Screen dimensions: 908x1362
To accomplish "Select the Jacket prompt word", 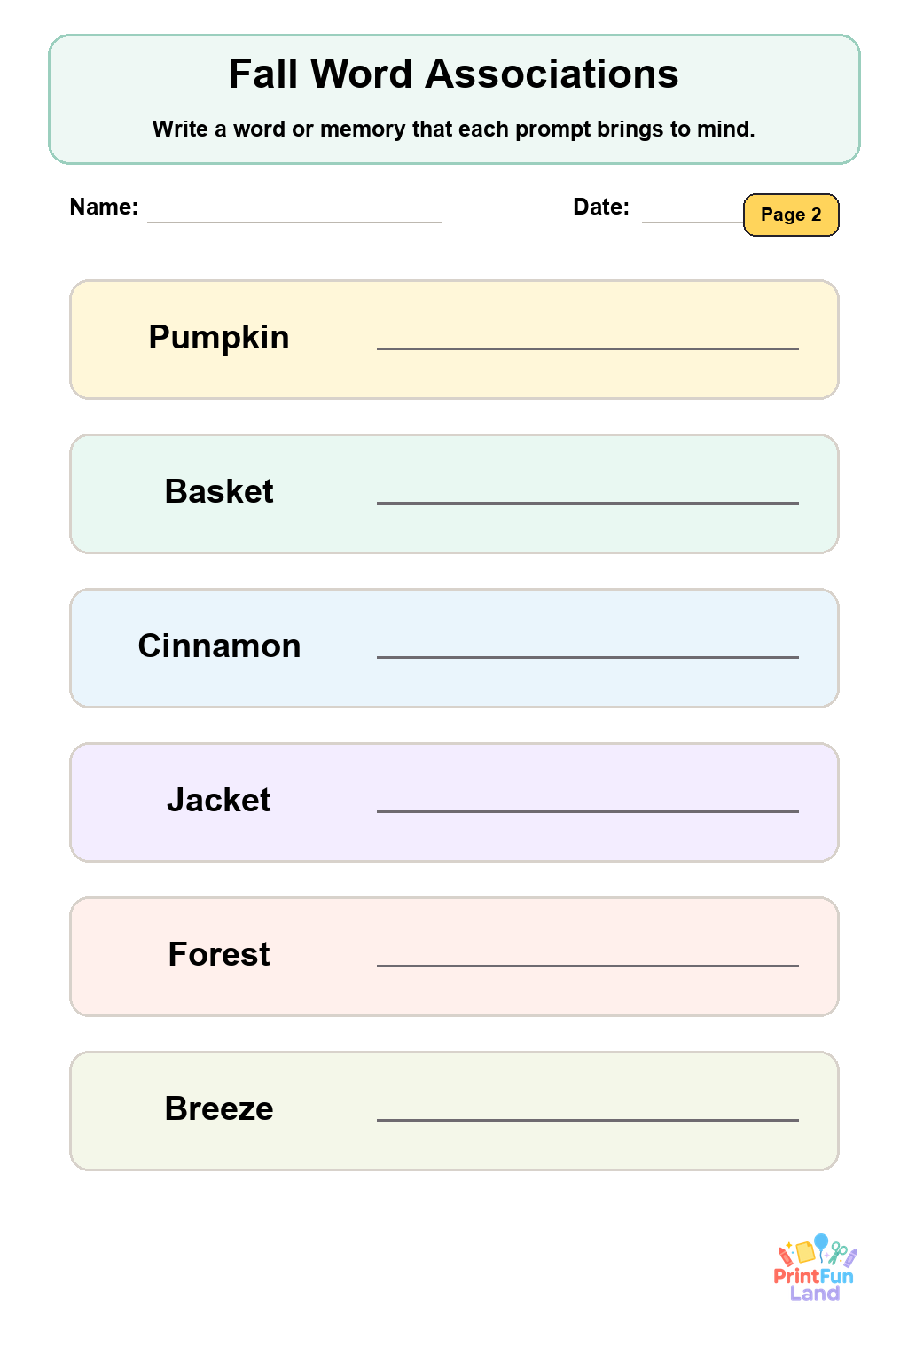I will (219, 800).
